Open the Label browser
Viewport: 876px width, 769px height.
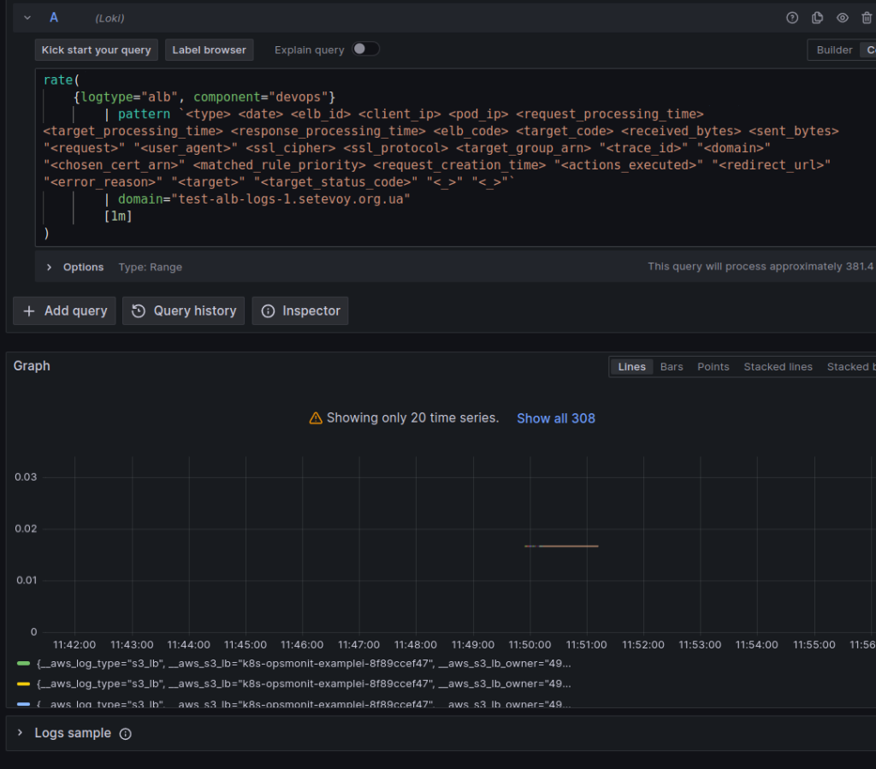tap(209, 50)
